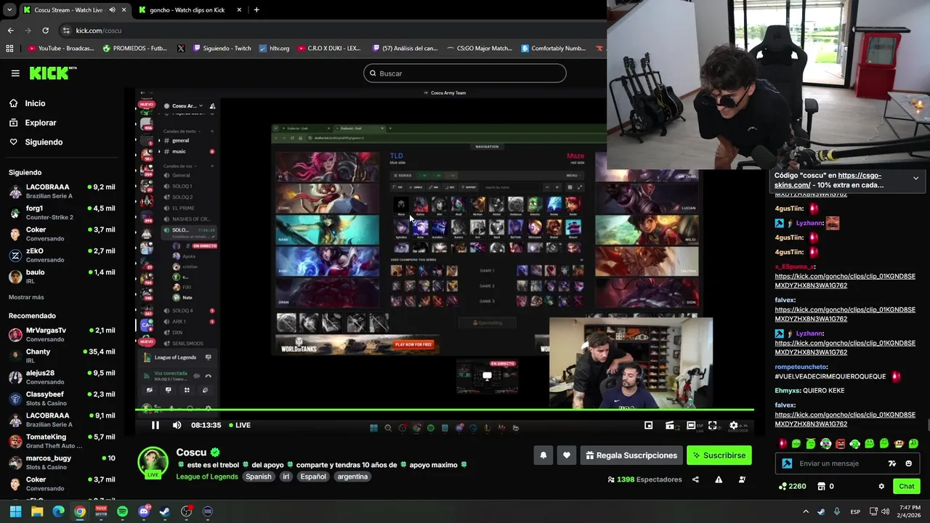Open Steam from the Windows taskbar
Image resolution: width=930 pixels, height=523 pixels.
point(165,511)
